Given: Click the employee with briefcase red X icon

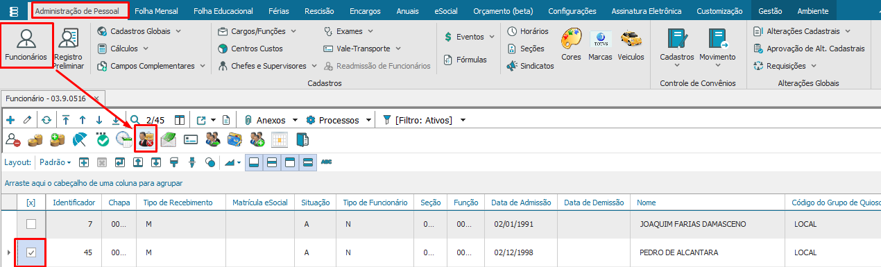Looking at the screenshot, I should (x=146, y=139).
